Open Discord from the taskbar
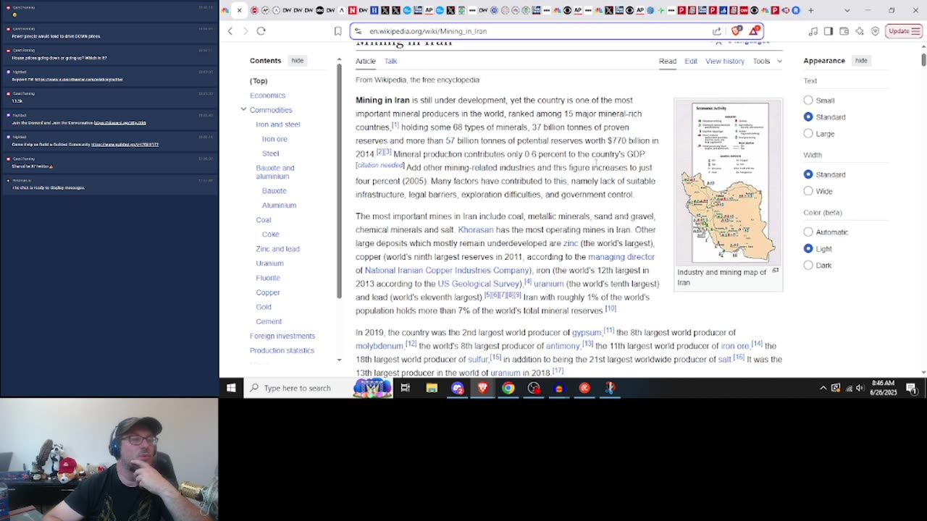The width and height of the screenshot is (927, 521). coord(457,388)
